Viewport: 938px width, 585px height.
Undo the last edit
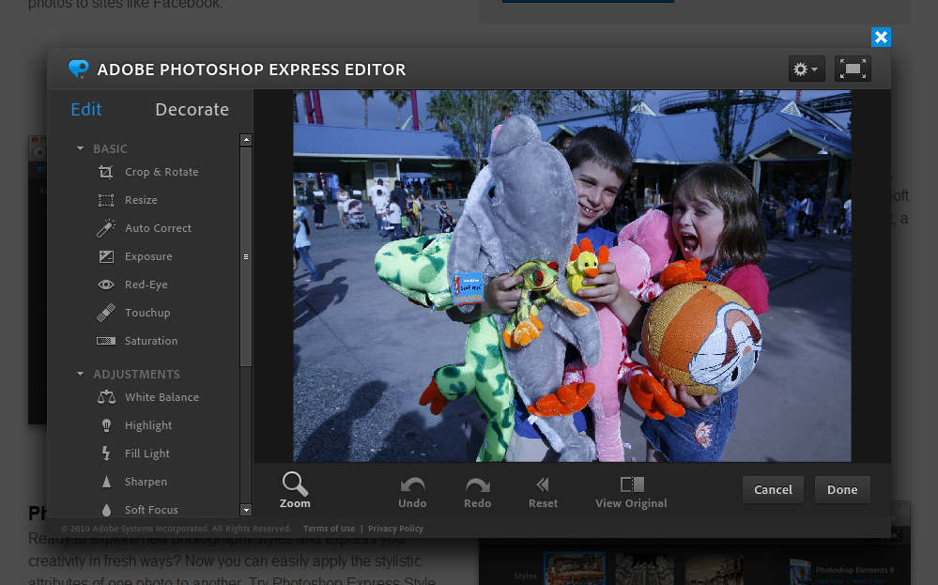412,490
